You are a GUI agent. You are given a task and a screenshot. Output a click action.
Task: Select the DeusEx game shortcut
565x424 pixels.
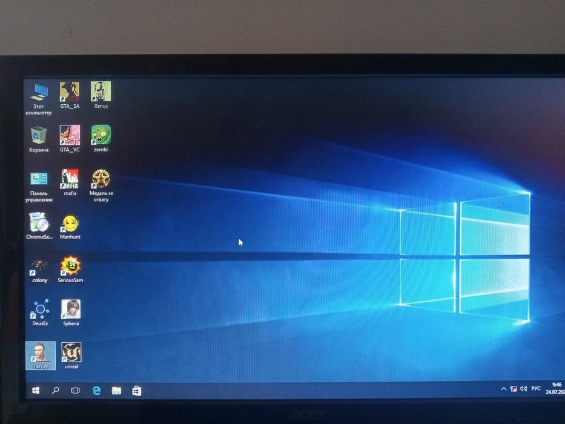[39, 312]
